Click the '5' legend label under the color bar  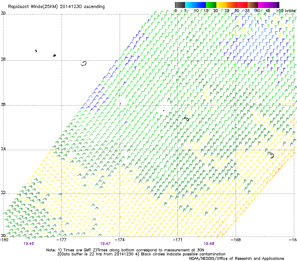(185, 11)
